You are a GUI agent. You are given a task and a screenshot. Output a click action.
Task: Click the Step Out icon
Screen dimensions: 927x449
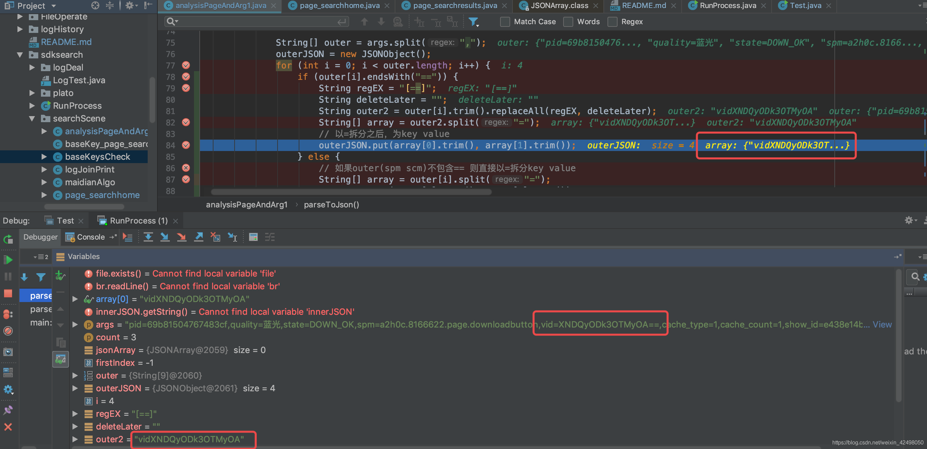199,237
